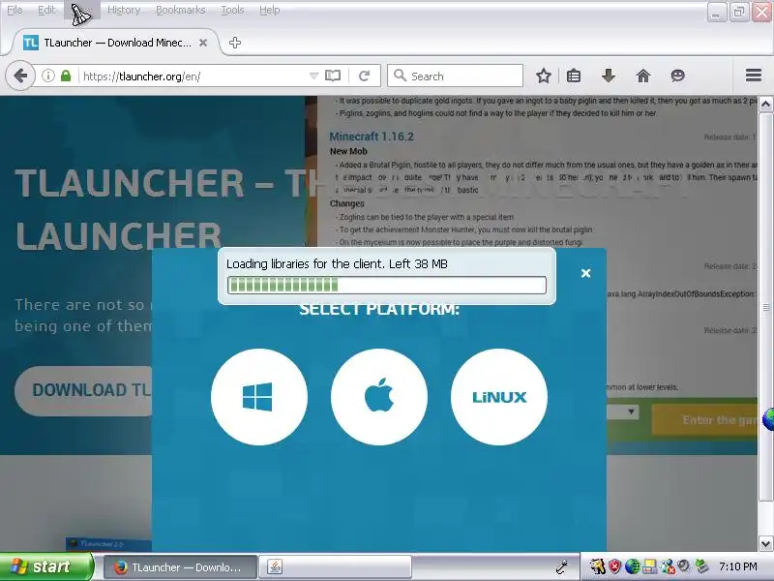Open the Firefox hamburger menu

(x=754, y=76)
